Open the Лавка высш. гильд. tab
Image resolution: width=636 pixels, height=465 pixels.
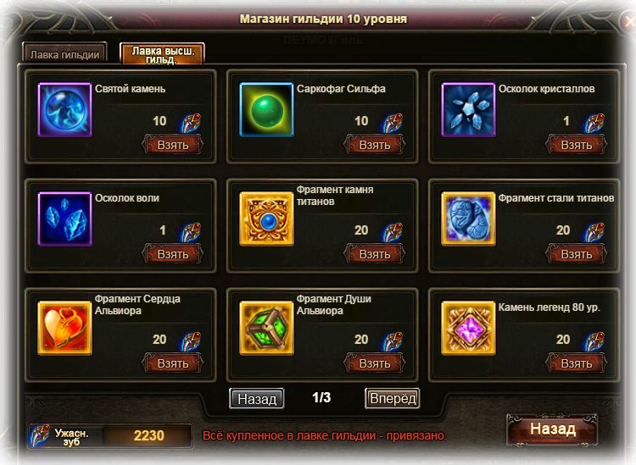coord(162,54)
